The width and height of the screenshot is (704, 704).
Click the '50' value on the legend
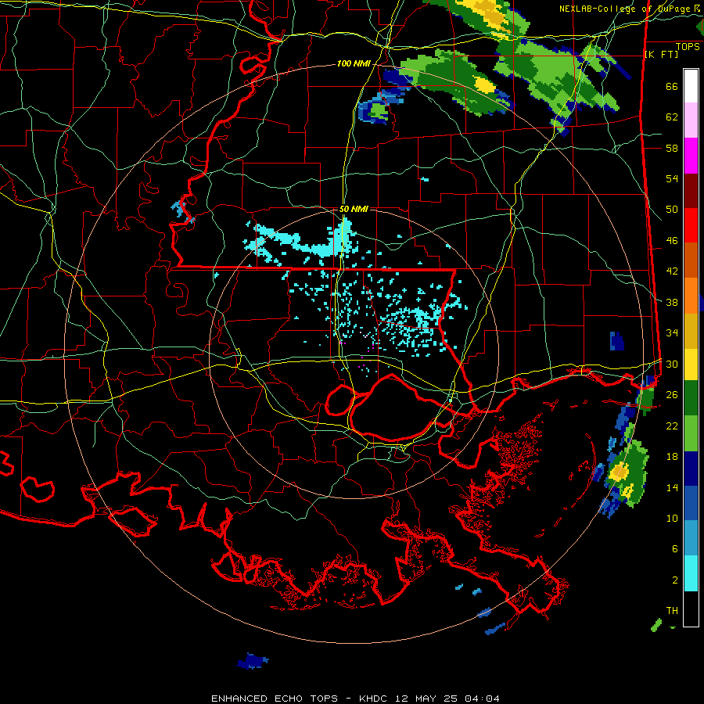[672, 209]
